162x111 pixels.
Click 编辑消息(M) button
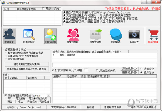click(x=130, y=72)
